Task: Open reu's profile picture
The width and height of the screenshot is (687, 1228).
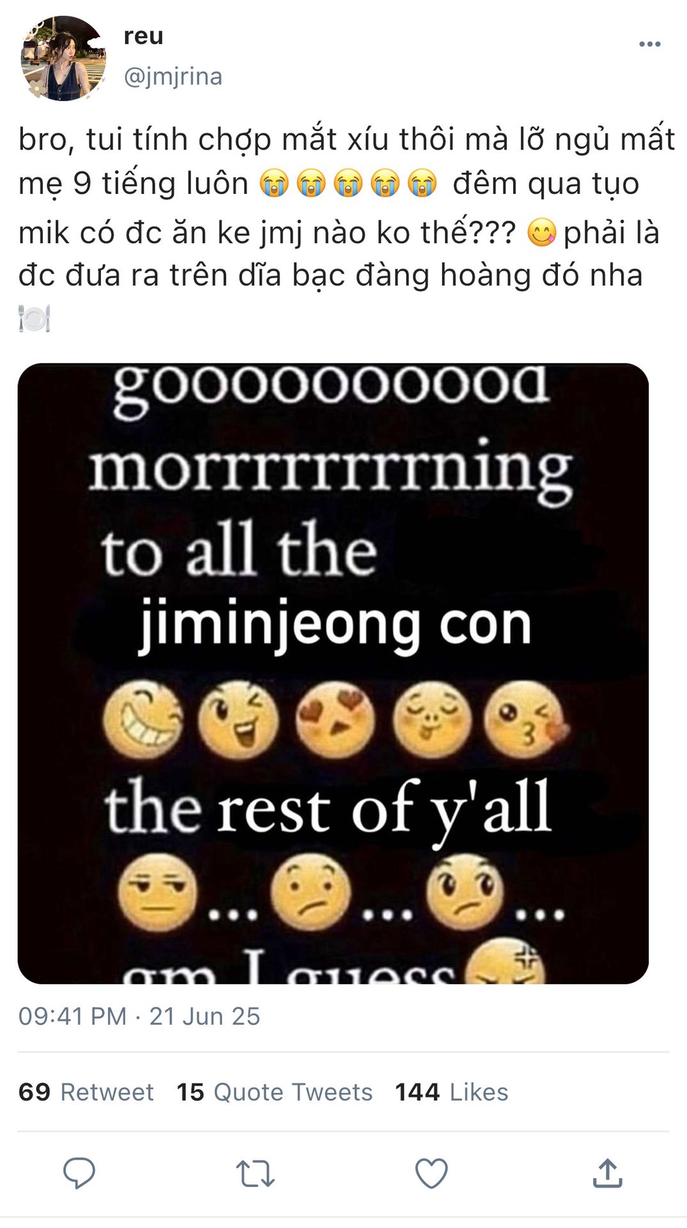Action: (63, 58)
